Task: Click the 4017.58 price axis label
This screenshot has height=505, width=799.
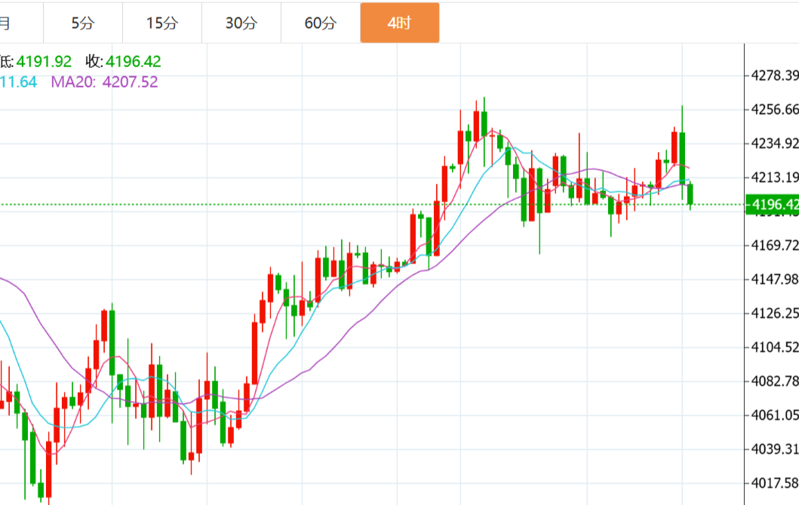Action: (775, 482)
